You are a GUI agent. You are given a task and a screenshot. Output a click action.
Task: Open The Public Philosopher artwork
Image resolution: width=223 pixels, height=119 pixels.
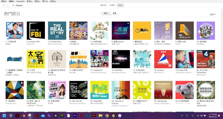pyautogui.click(x=206, y=59)
